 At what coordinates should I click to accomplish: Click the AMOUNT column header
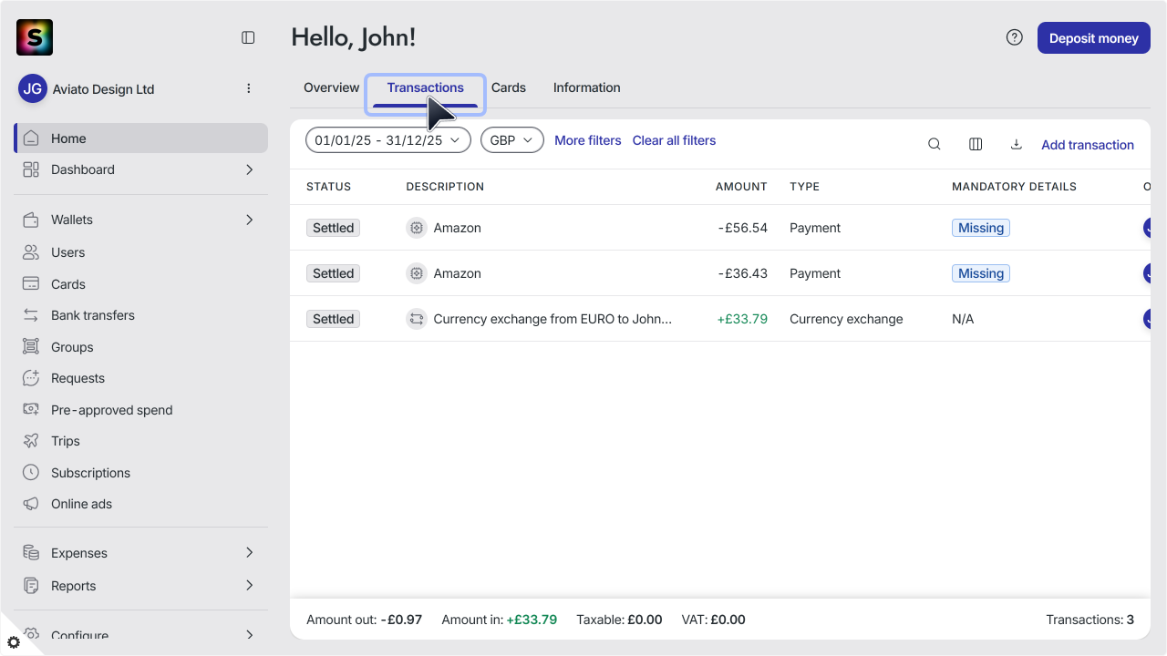741,187
